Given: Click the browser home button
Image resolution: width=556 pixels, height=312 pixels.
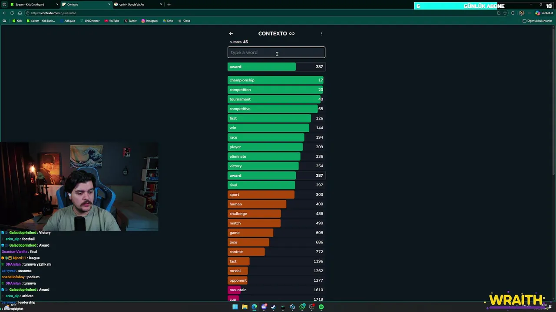Looking at the screenshot, I should pos(20,13).
